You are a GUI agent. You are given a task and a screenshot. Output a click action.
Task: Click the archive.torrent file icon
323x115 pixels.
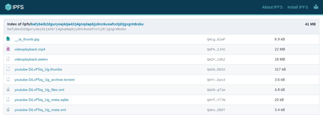pyautogui.click(x=8, y=79)
